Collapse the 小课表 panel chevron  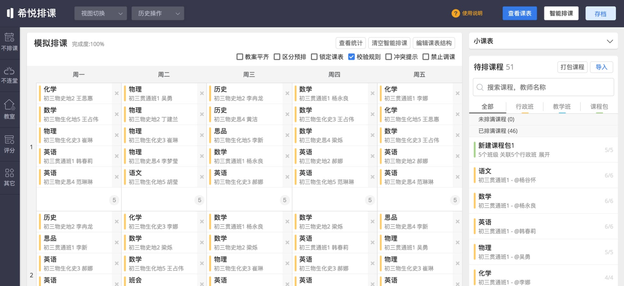(610, 41)
